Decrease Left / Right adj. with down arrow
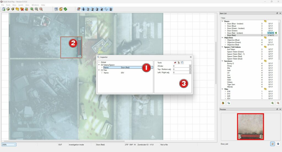The height and width of the screenshot is (152, 282). [190, 73]
